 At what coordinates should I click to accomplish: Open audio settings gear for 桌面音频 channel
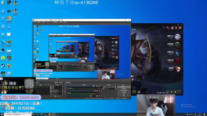[100, 96]
